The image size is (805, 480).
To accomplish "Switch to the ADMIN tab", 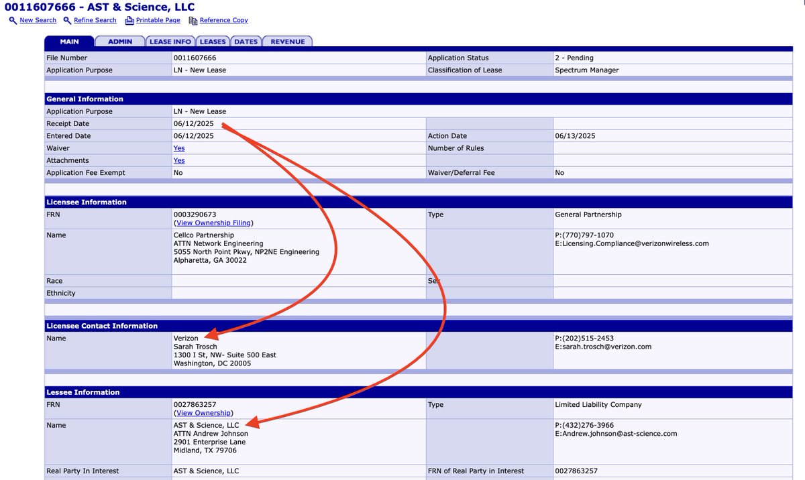I will [x=121, y=42].
